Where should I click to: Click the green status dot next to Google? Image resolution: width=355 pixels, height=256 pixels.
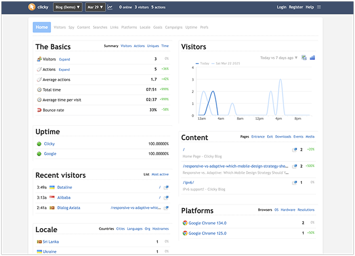(39, 153)
